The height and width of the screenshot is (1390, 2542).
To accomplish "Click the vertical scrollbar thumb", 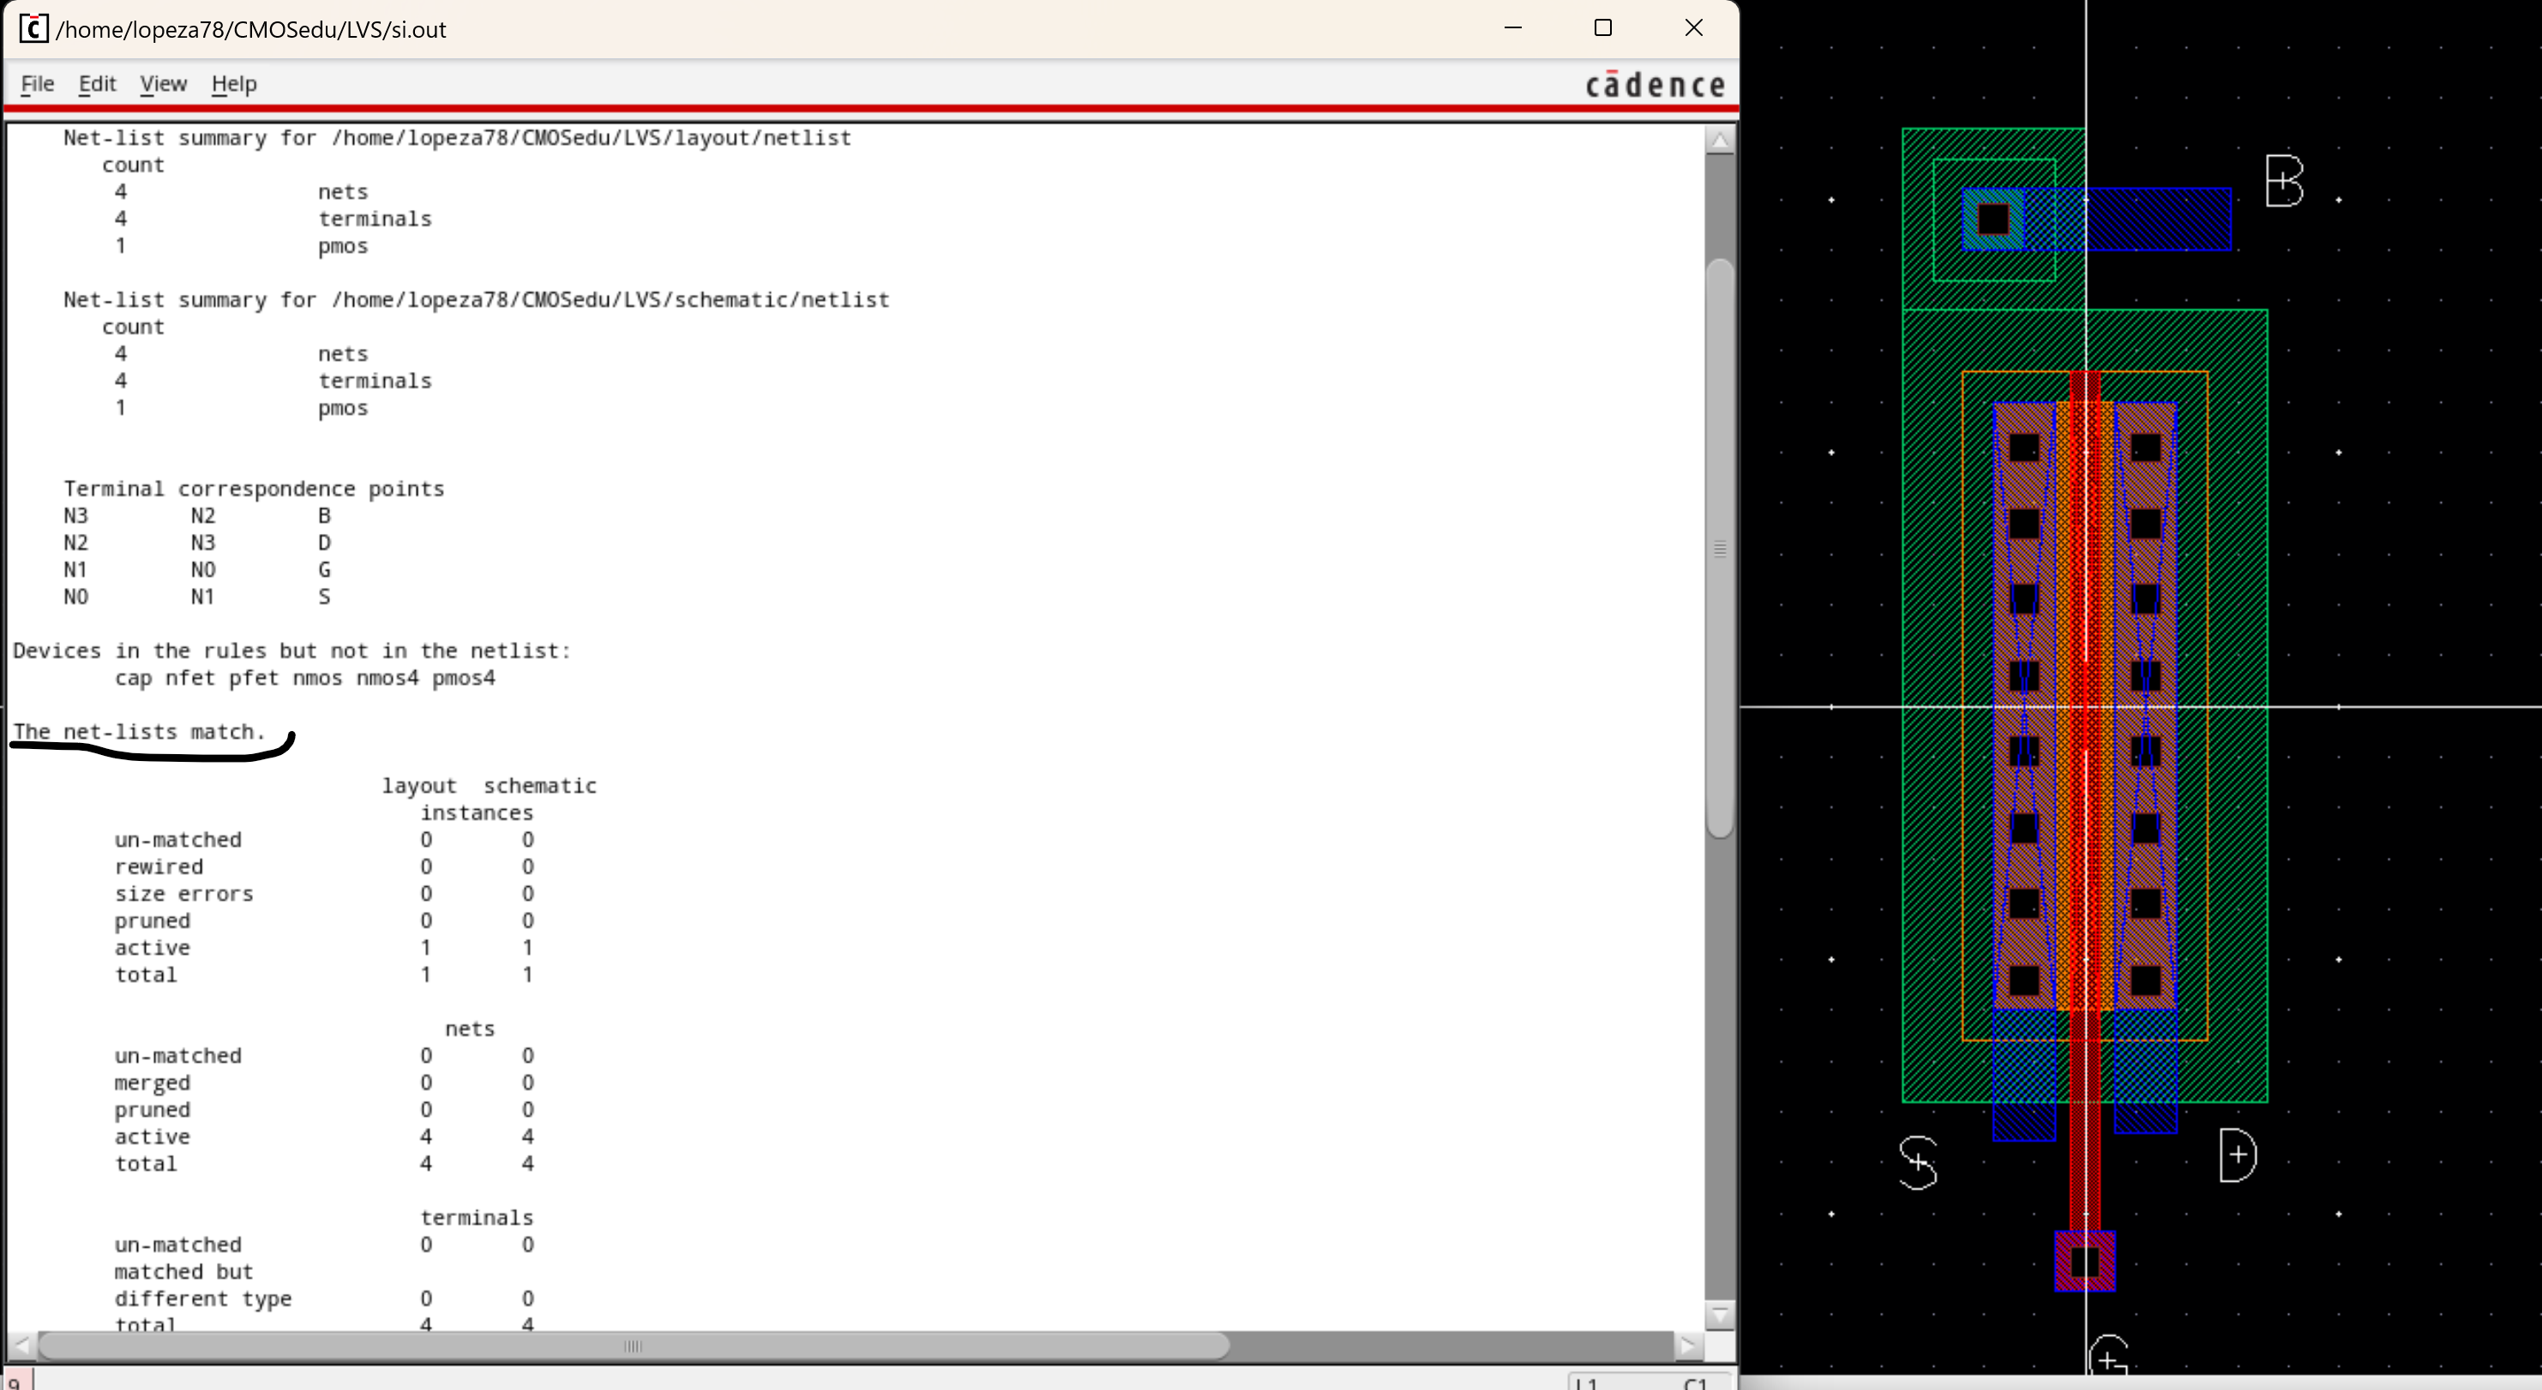I will [1719, 548].
